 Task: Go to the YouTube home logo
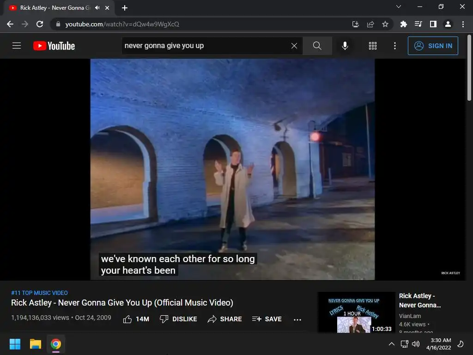coord(54,46)
